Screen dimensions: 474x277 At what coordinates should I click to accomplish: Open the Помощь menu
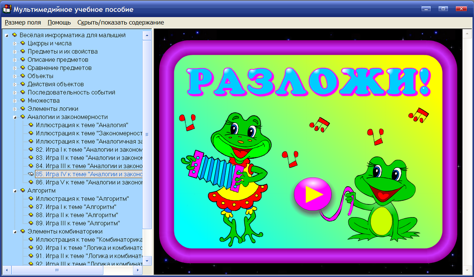point(59,22)
